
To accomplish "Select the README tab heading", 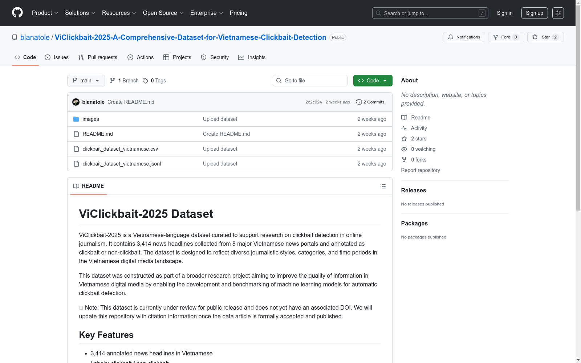I will click(89, 186).
